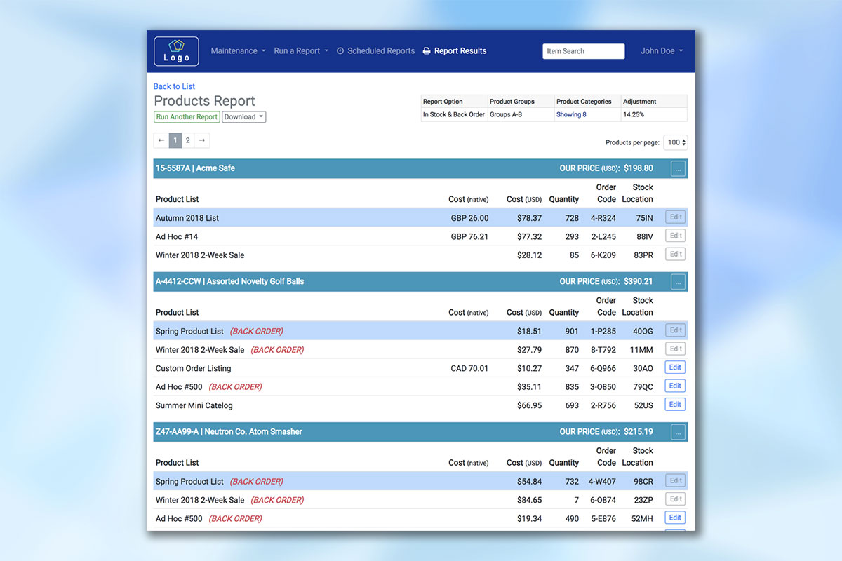Select page 1 in pagination
Screen dimensions: 842x561
175,141
